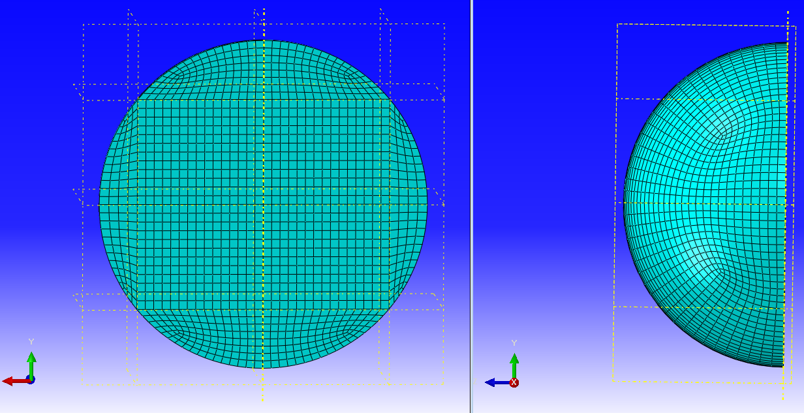Select the meshed hemisphere surface in the right viewport

pos(705,204)
